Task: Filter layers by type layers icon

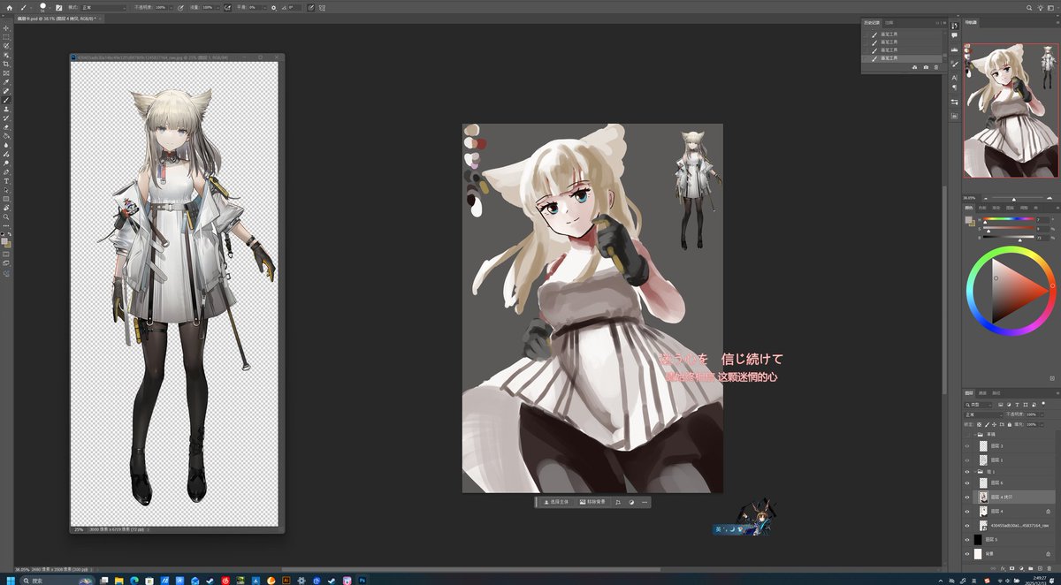Action: (1017, 405)
